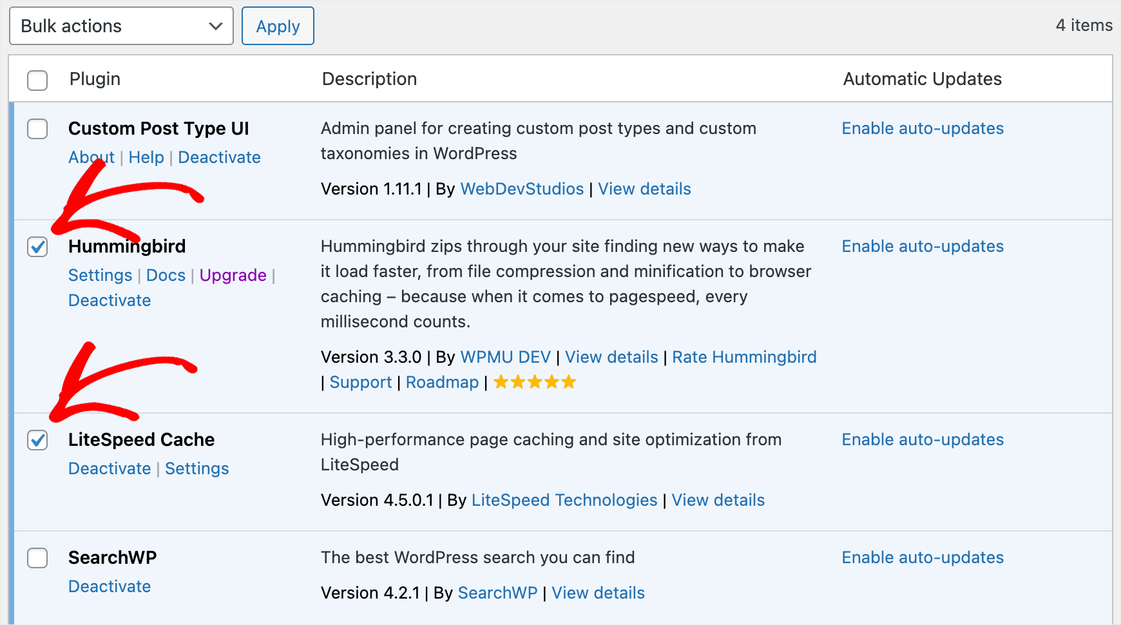The image size is (1121, 625).
Task: View details for LiteSpeed Cache
Action: click(718, 500)
